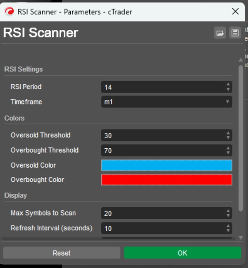Image resolution: width=248 pixels, height=268 pixels.
Task: Pick the red Overbought Color swatch
Action: 167,180
